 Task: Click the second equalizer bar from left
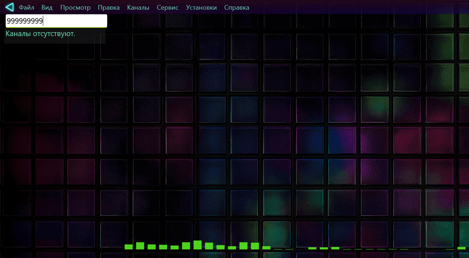[x=140, y=246]
